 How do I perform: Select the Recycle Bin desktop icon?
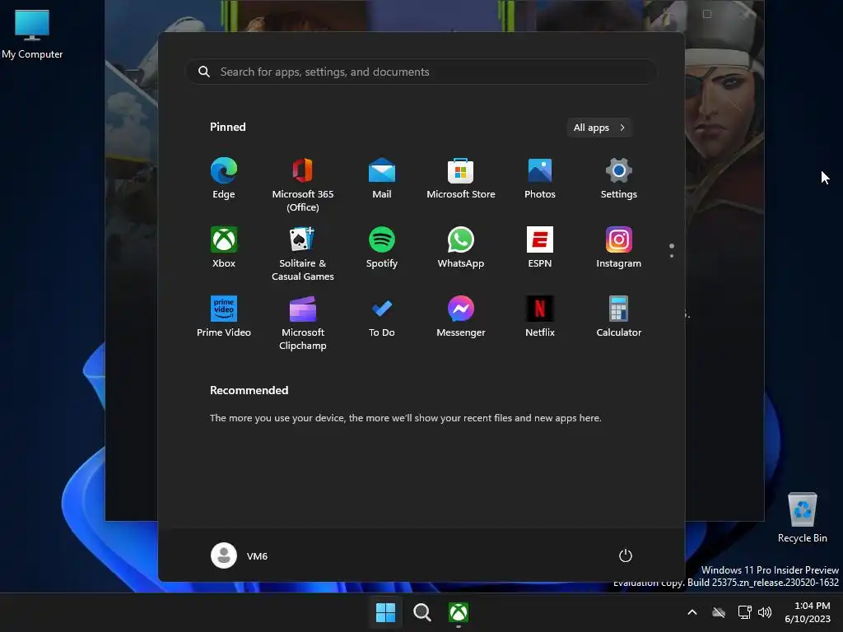802,518
